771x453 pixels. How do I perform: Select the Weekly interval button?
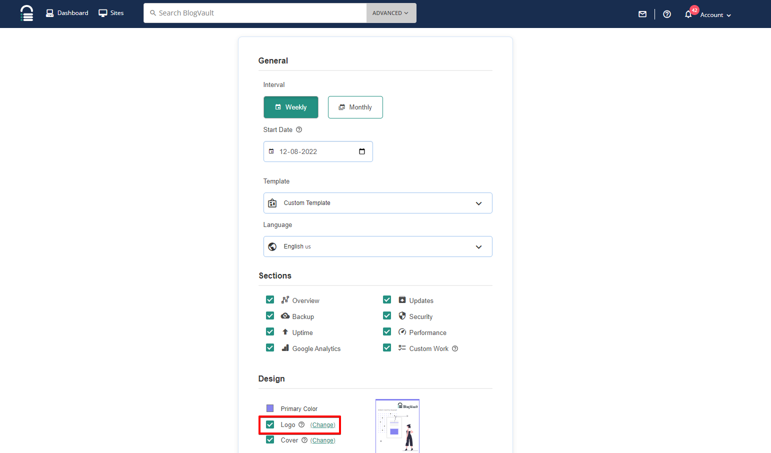click(x=291, y=107)
